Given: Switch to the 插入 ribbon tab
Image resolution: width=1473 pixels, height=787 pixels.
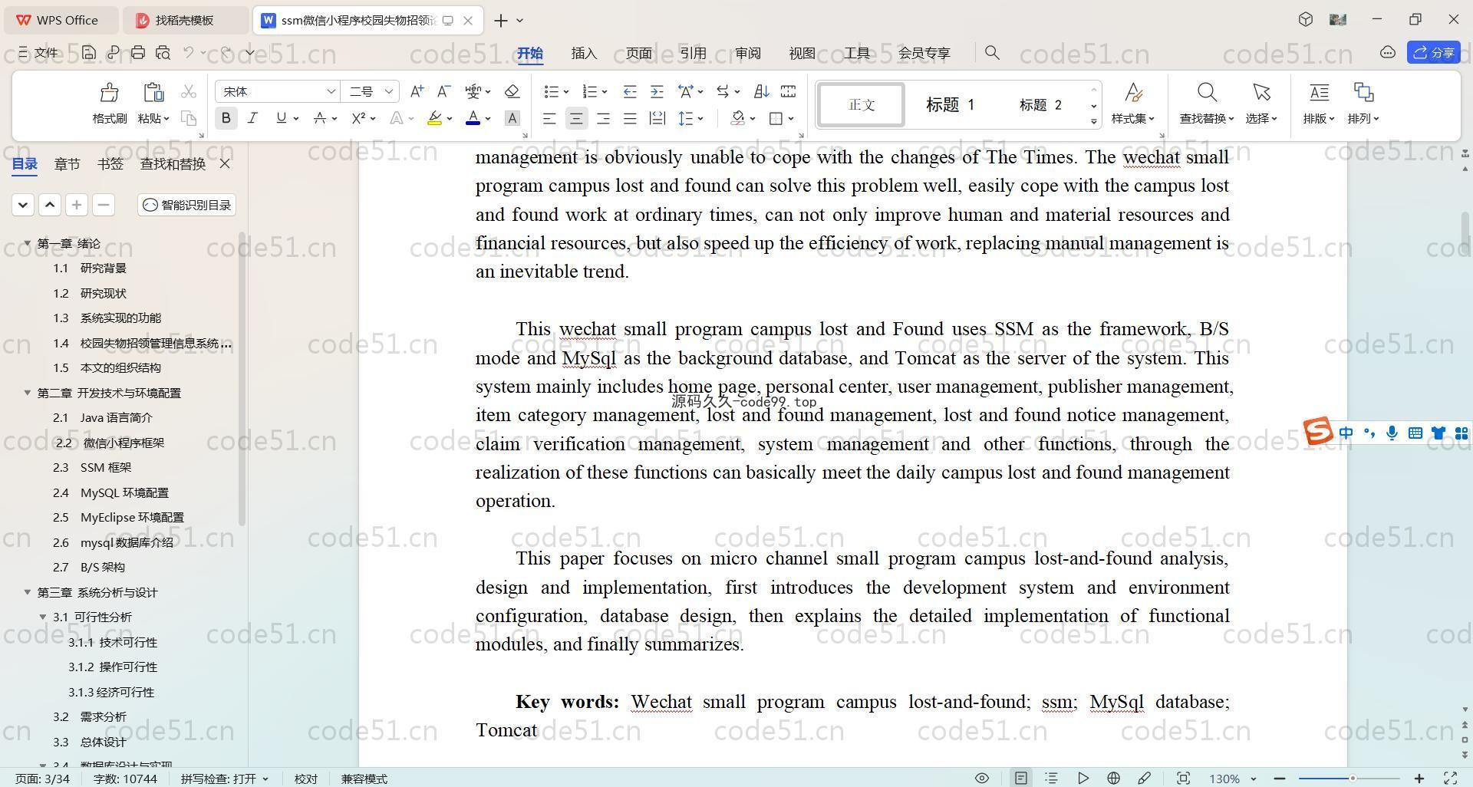Looking at the screenshot, I should 584,53.
